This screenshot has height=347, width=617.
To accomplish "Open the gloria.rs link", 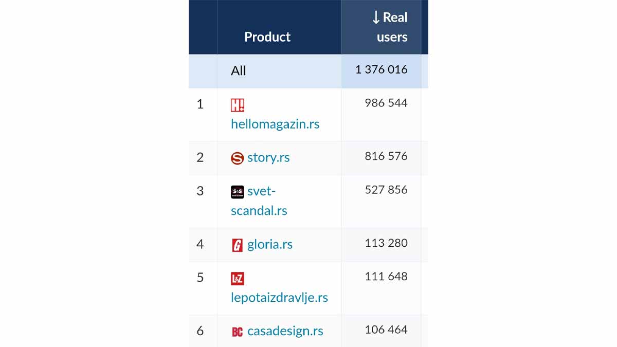I will click(x=270, y=244).
